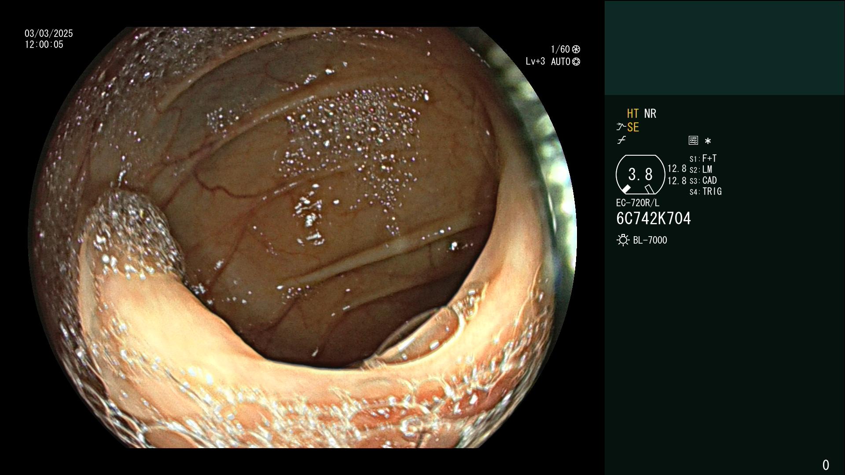Click the date 03/03/2025
Viewport: 845px width, 475px height.
click(x=49, y=33)
